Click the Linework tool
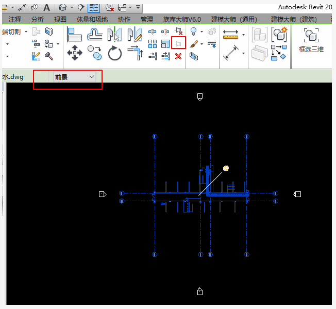Viewport: 336px width, 309px height. (212, 44)
